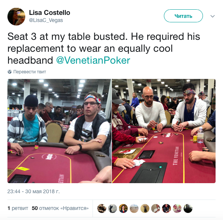Image resolution: width=223 pixels, height=220 pixels.
Task: Click the @LisaC_Vegas handle
Action: click(46, 20)
